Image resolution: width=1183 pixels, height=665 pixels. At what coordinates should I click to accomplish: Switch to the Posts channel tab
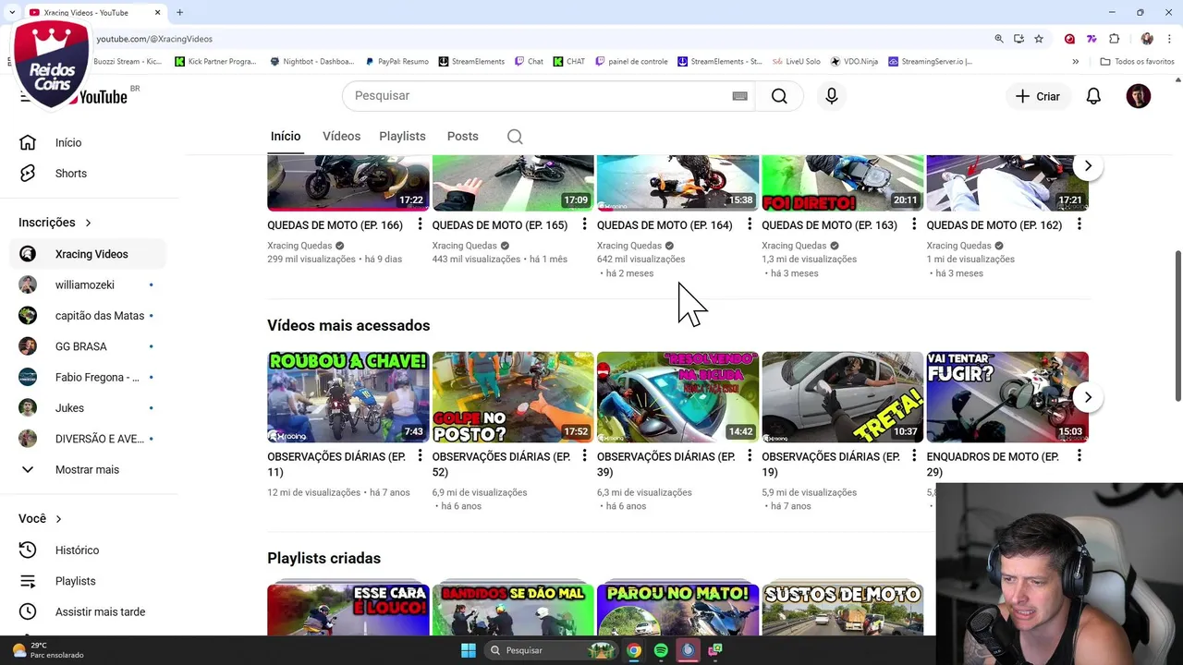coord(462,137)
